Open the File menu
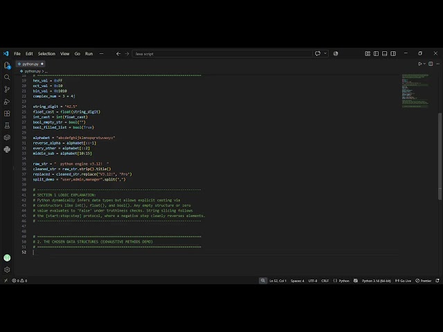 tap(17, 54)
